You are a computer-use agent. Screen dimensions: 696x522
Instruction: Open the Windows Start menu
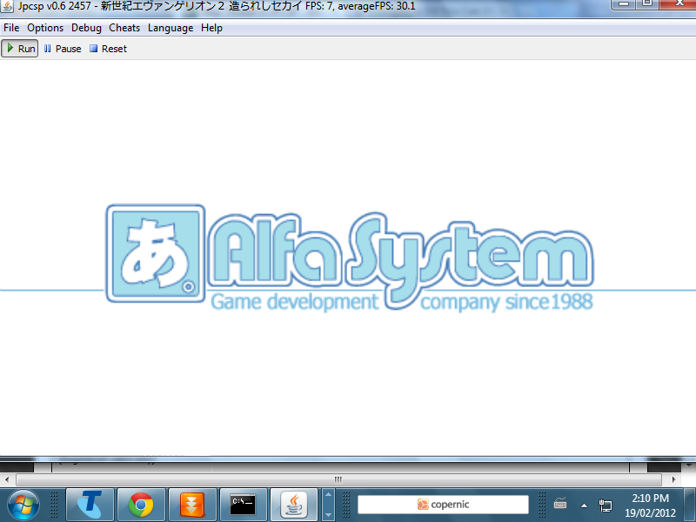[23, 505]
